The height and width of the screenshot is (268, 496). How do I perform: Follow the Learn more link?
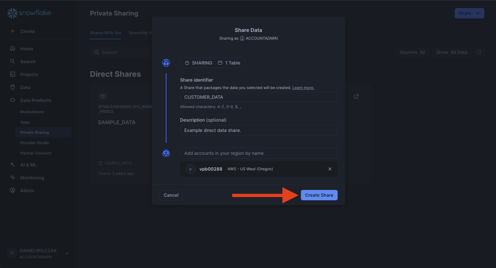303,88
